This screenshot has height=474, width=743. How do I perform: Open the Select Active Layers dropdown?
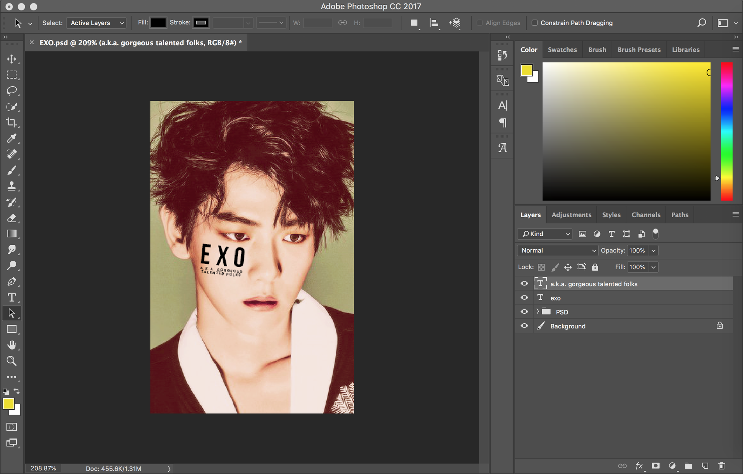[x=96, y=23]
